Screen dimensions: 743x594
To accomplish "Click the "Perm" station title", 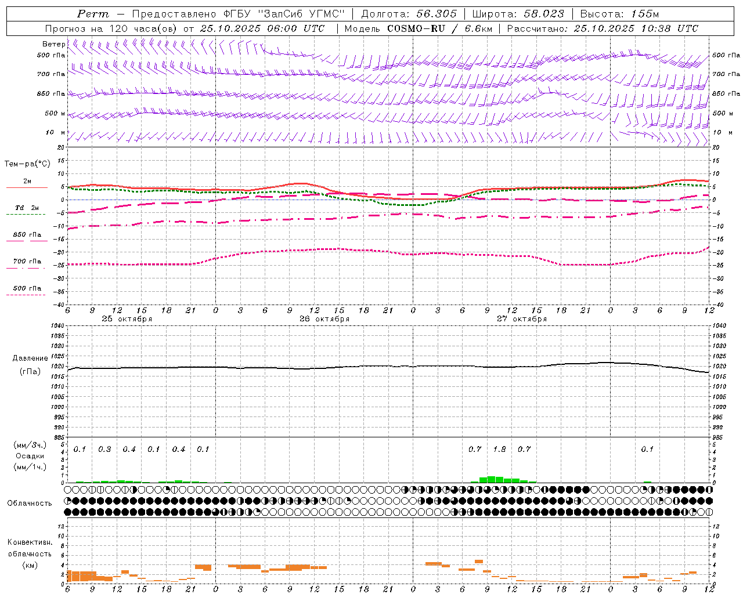I will click(93, 14).
